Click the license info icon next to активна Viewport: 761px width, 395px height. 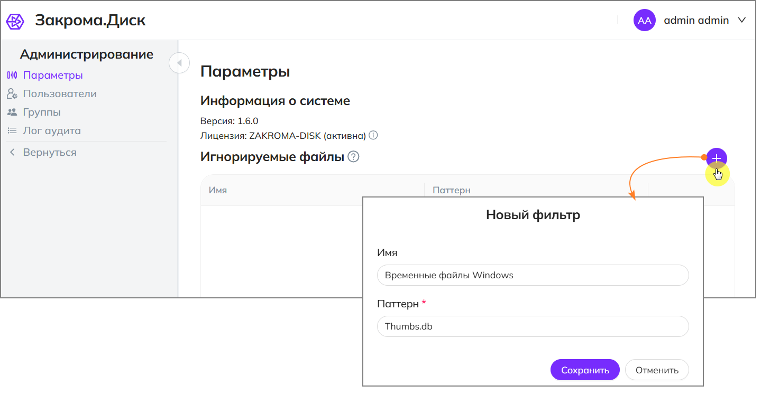[x=373, y=136]
